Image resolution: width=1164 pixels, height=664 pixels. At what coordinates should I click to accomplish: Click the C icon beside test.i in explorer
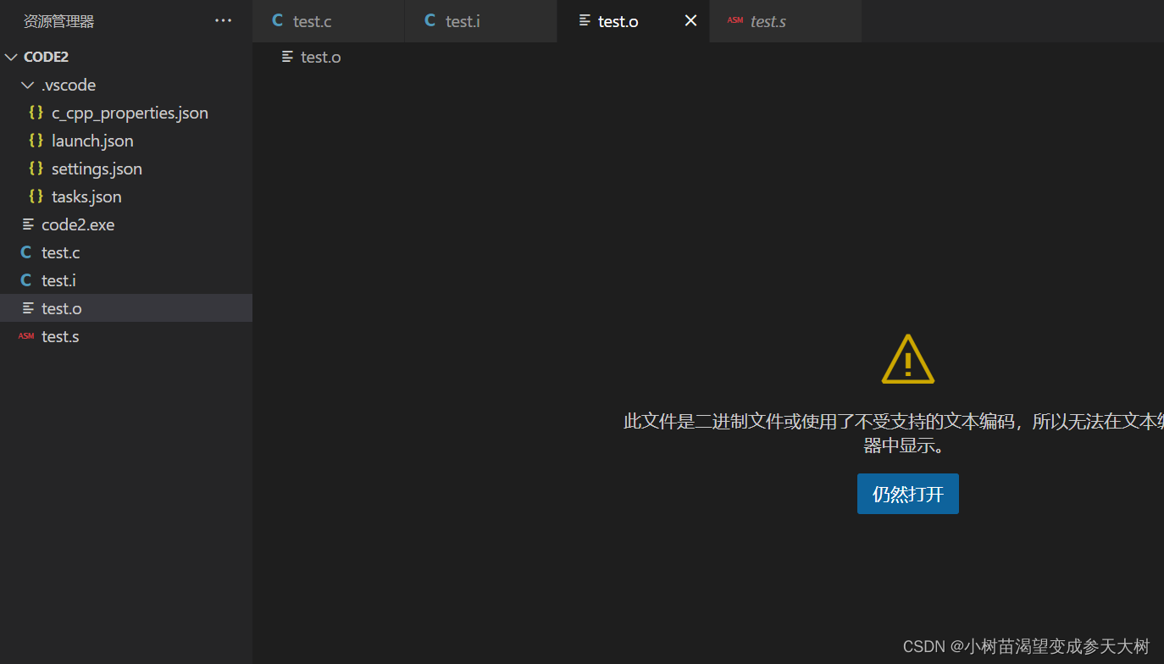(x=26, y=280)
